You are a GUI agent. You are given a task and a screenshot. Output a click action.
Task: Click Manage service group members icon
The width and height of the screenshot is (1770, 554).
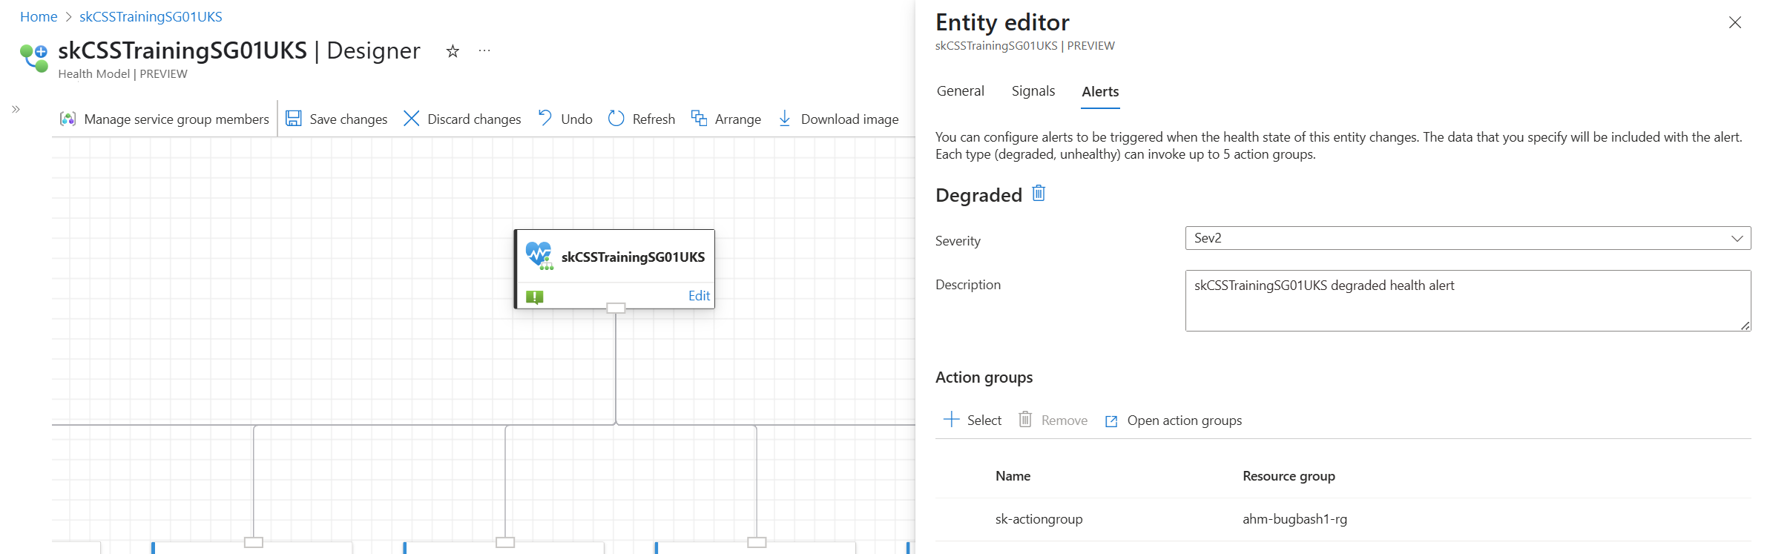(68, 119)
